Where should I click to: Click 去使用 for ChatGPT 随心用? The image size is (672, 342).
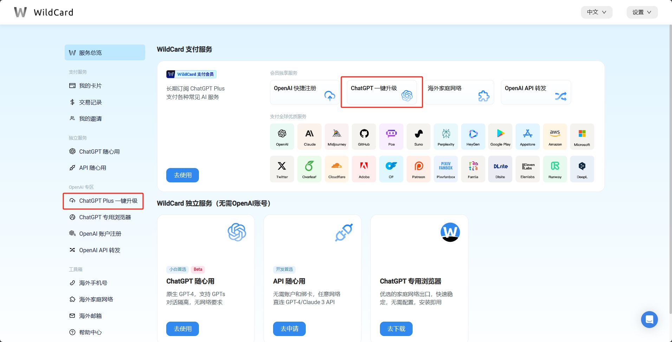coord(182,329)
